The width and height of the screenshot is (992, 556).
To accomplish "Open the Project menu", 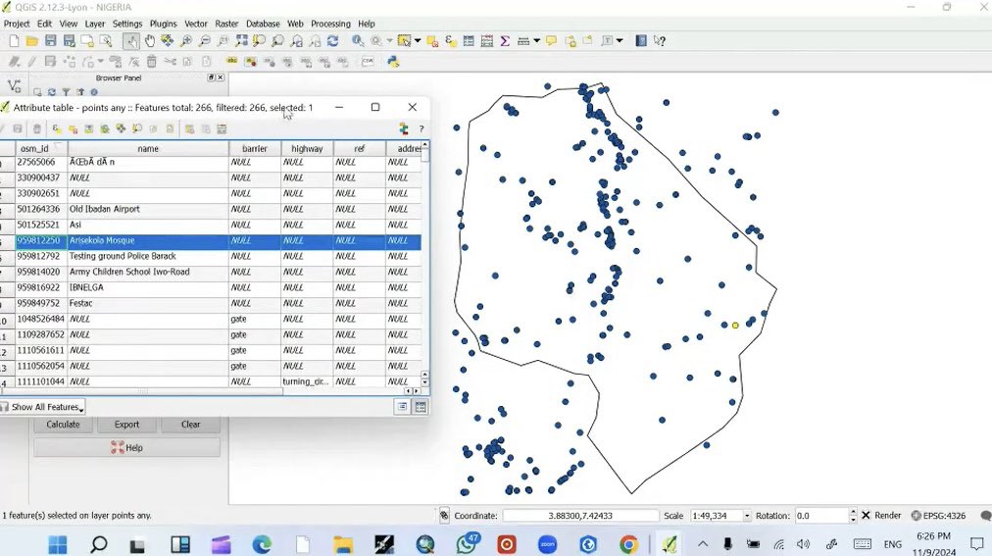I will coord(17,24).
